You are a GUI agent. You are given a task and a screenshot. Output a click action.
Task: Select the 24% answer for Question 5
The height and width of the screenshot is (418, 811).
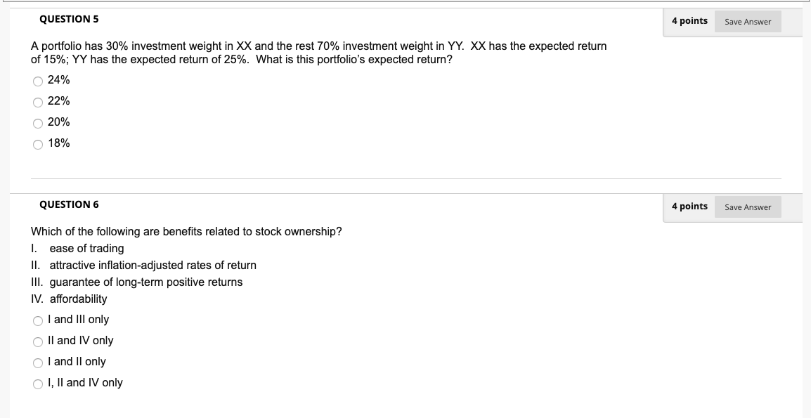(38, 80)
